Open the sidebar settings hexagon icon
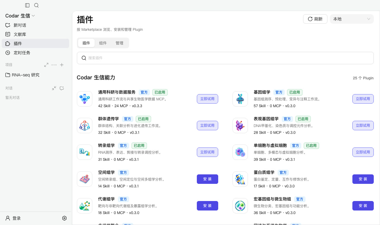 (x=64, y=218)
